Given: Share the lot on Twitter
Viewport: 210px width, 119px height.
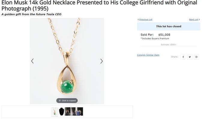Looking at the screenshot, I should 190,57.
